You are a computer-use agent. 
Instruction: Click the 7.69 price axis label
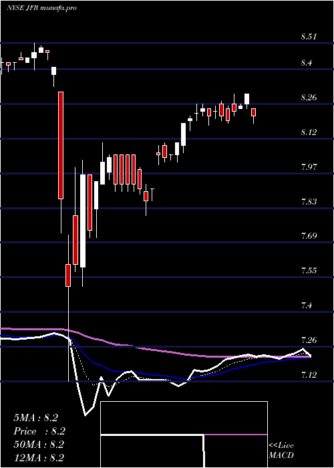(309, 236)
